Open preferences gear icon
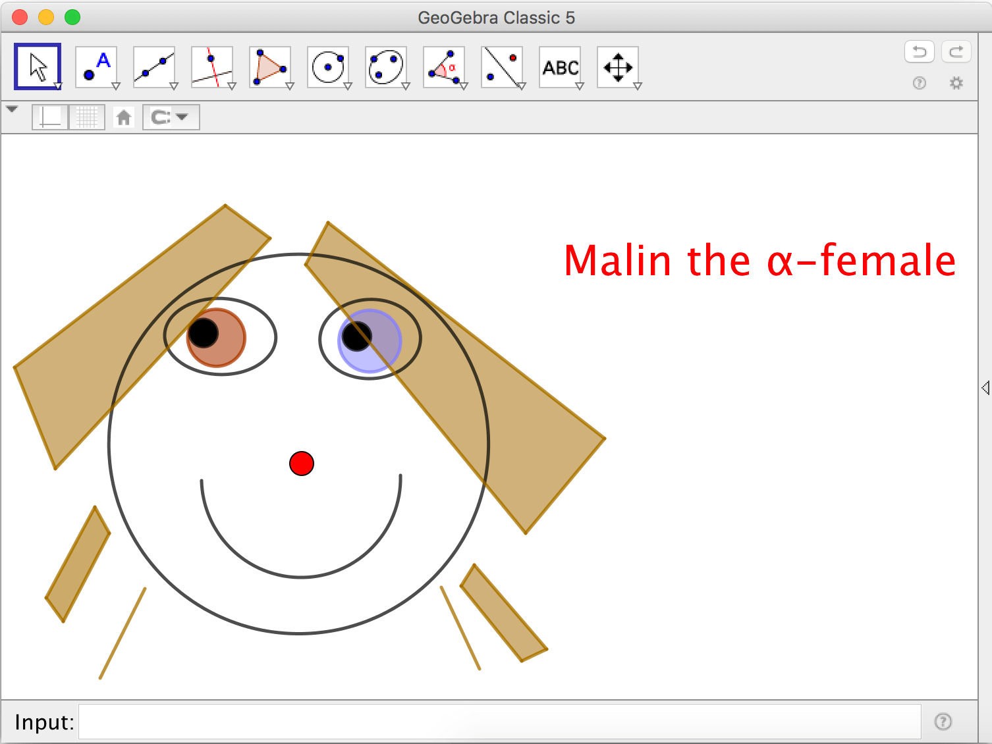992x744 pixels. 956,83
